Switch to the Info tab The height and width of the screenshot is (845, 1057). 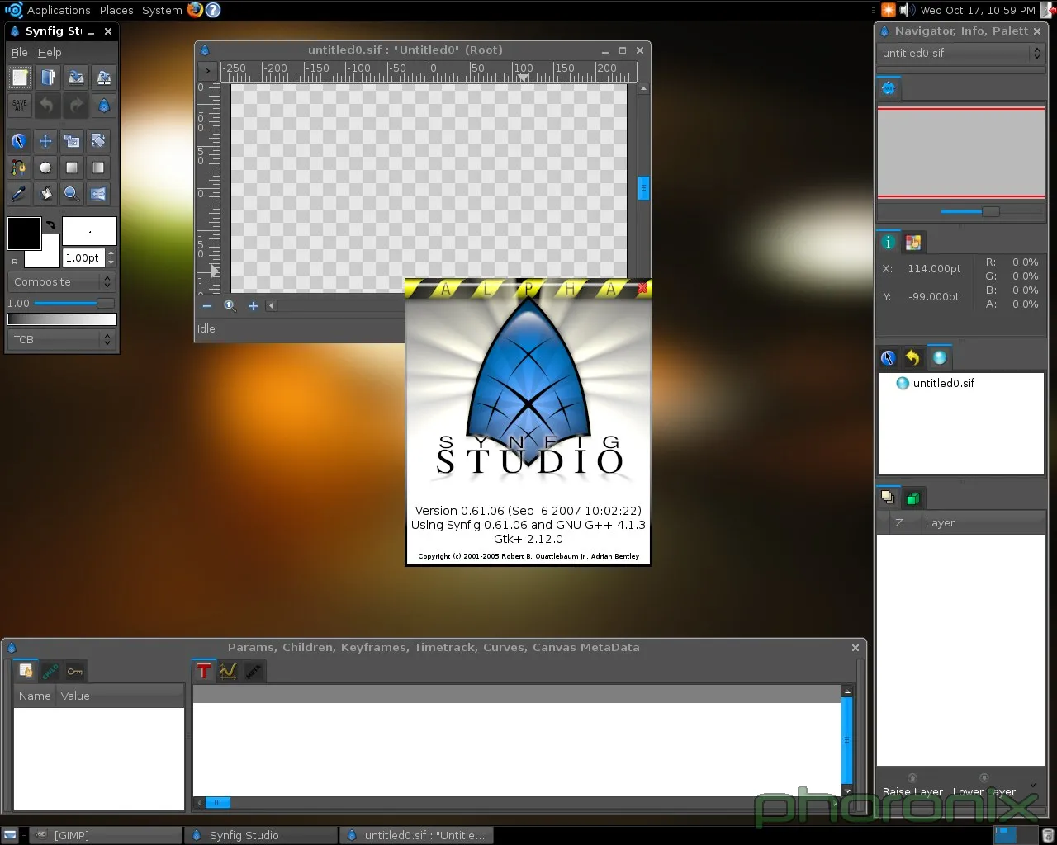pyautogui.click(x=888, y=242)
